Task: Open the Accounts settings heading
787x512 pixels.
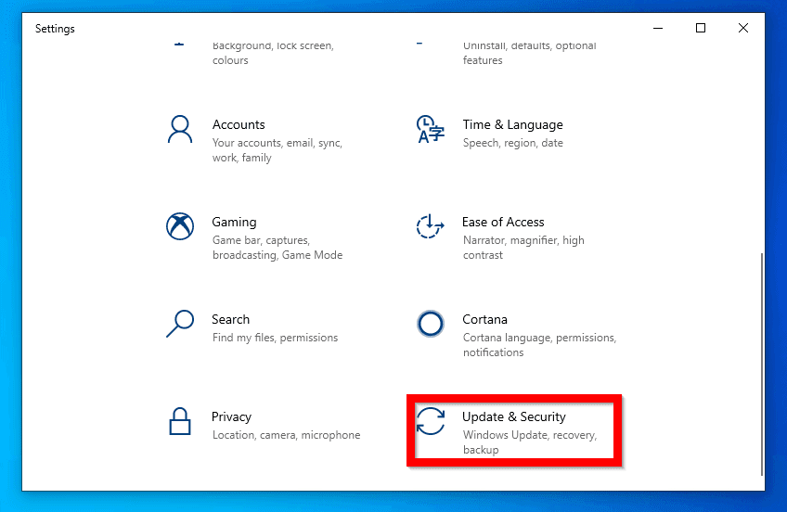Action: click(x=239, y=124)
